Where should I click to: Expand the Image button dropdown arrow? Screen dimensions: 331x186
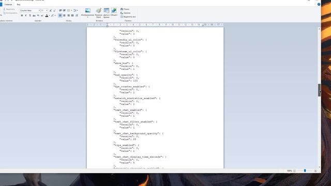tap(87, 17)
